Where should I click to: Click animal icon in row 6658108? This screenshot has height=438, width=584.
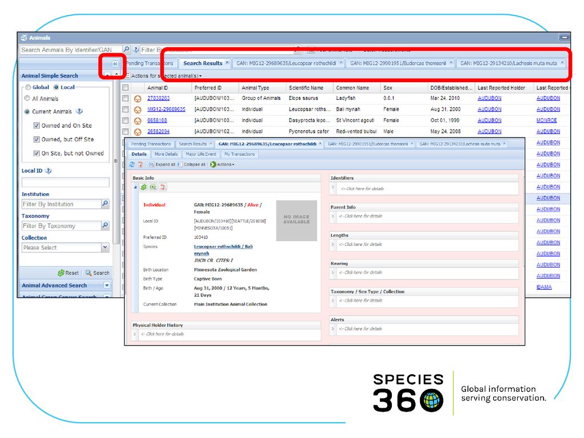click(138, 121)
